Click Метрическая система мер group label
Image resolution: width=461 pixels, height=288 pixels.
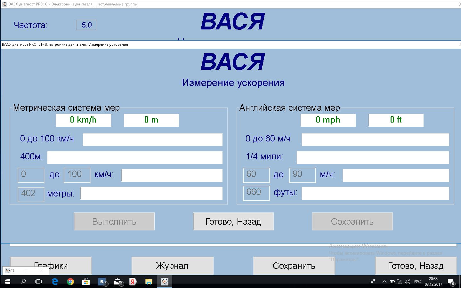click(x=66, y=108)
